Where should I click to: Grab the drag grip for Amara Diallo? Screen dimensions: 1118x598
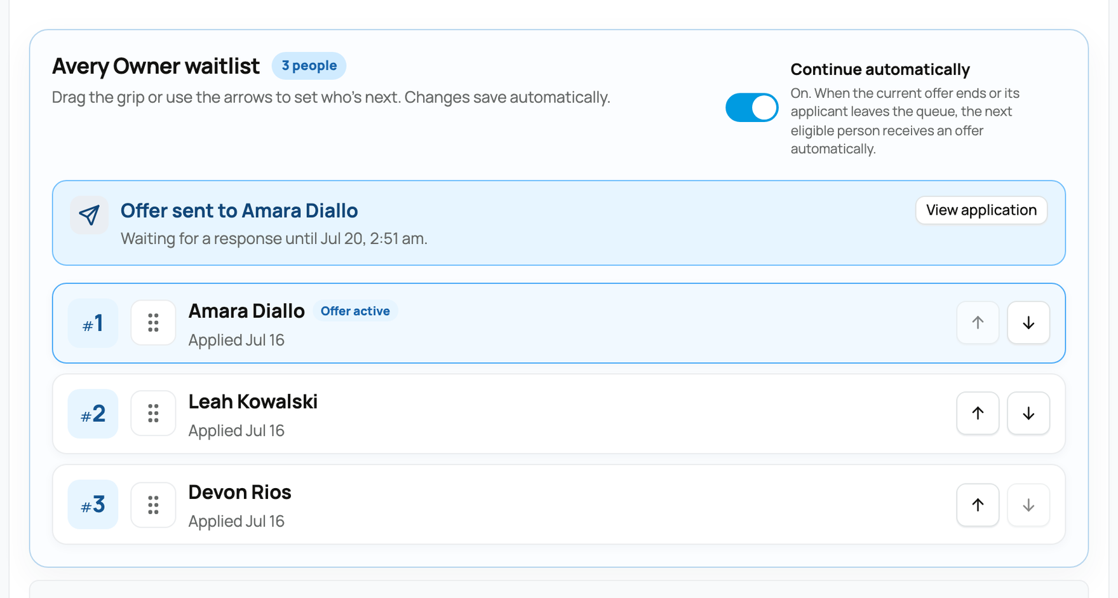coord(153,323)
